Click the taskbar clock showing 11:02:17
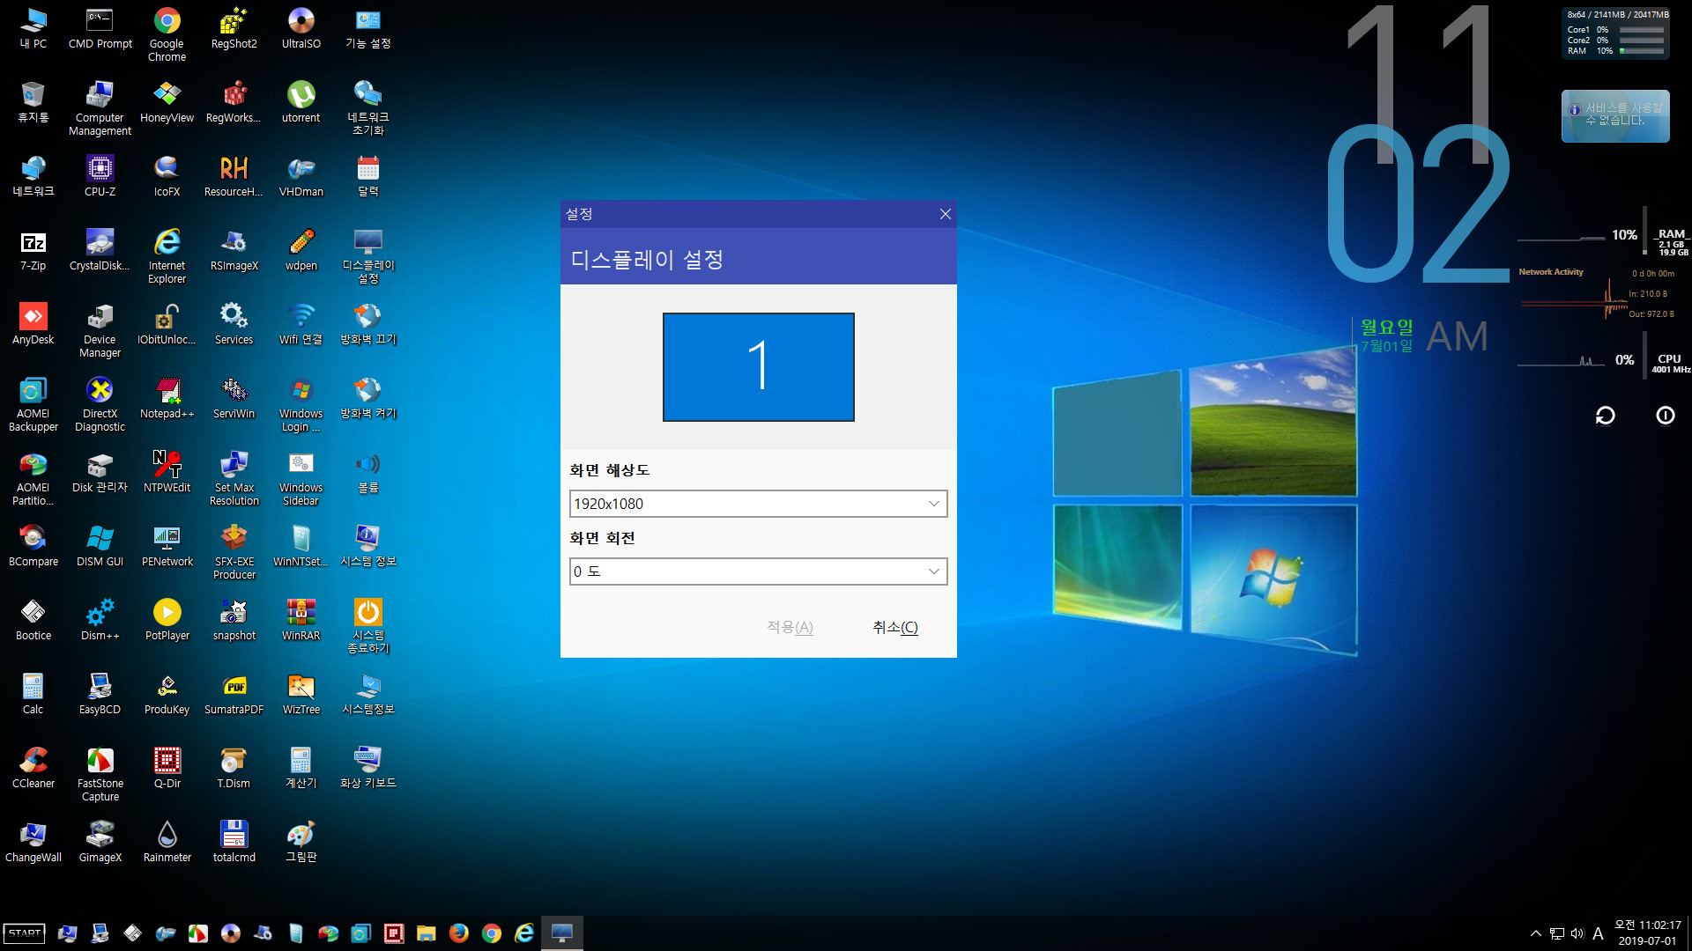The width and height of the screenshot is (1692, 951). (1648, 933)
